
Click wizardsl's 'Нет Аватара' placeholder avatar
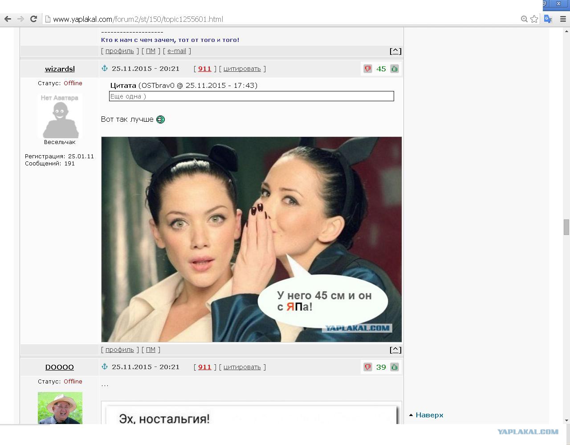click(60, 116)
